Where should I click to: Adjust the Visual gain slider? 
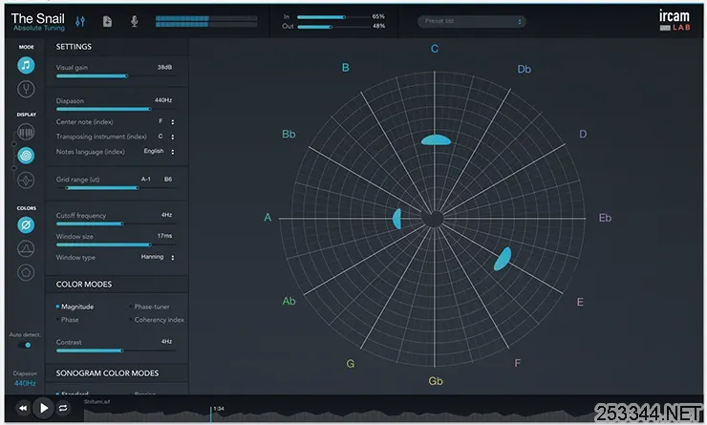[116, 76]
